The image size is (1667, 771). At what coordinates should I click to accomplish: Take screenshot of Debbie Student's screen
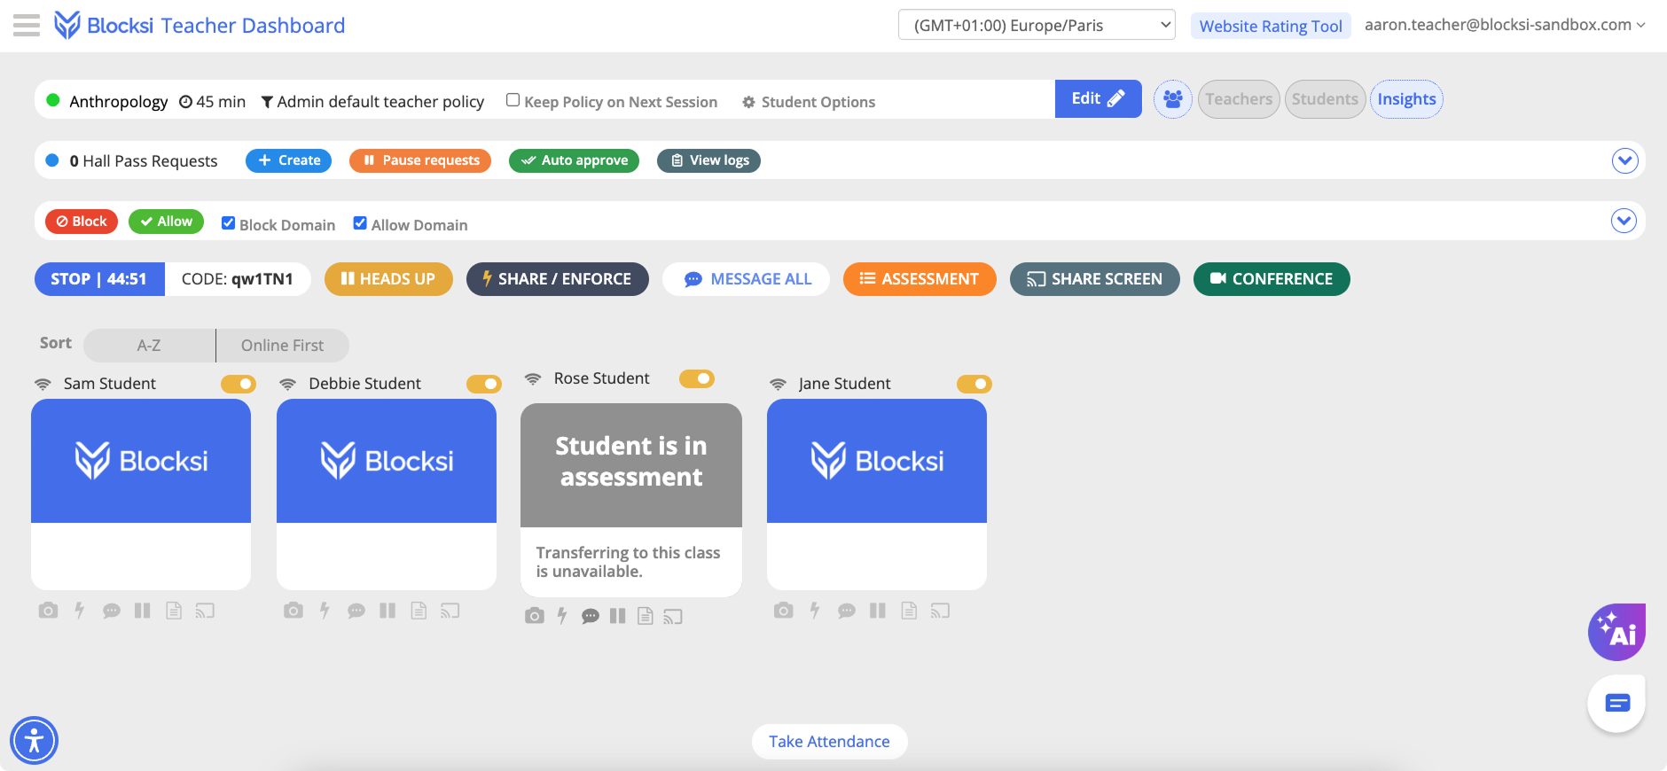point(293,611)
